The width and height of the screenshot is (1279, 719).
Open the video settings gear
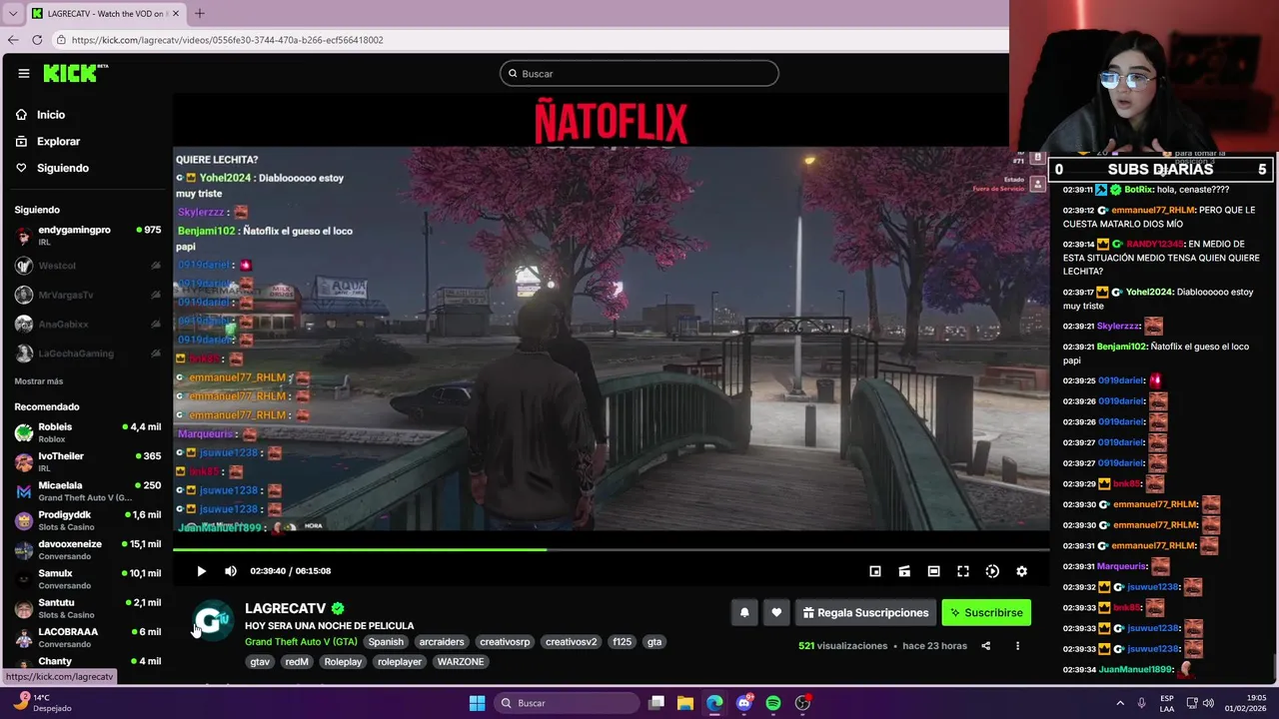pos(1021,571)
